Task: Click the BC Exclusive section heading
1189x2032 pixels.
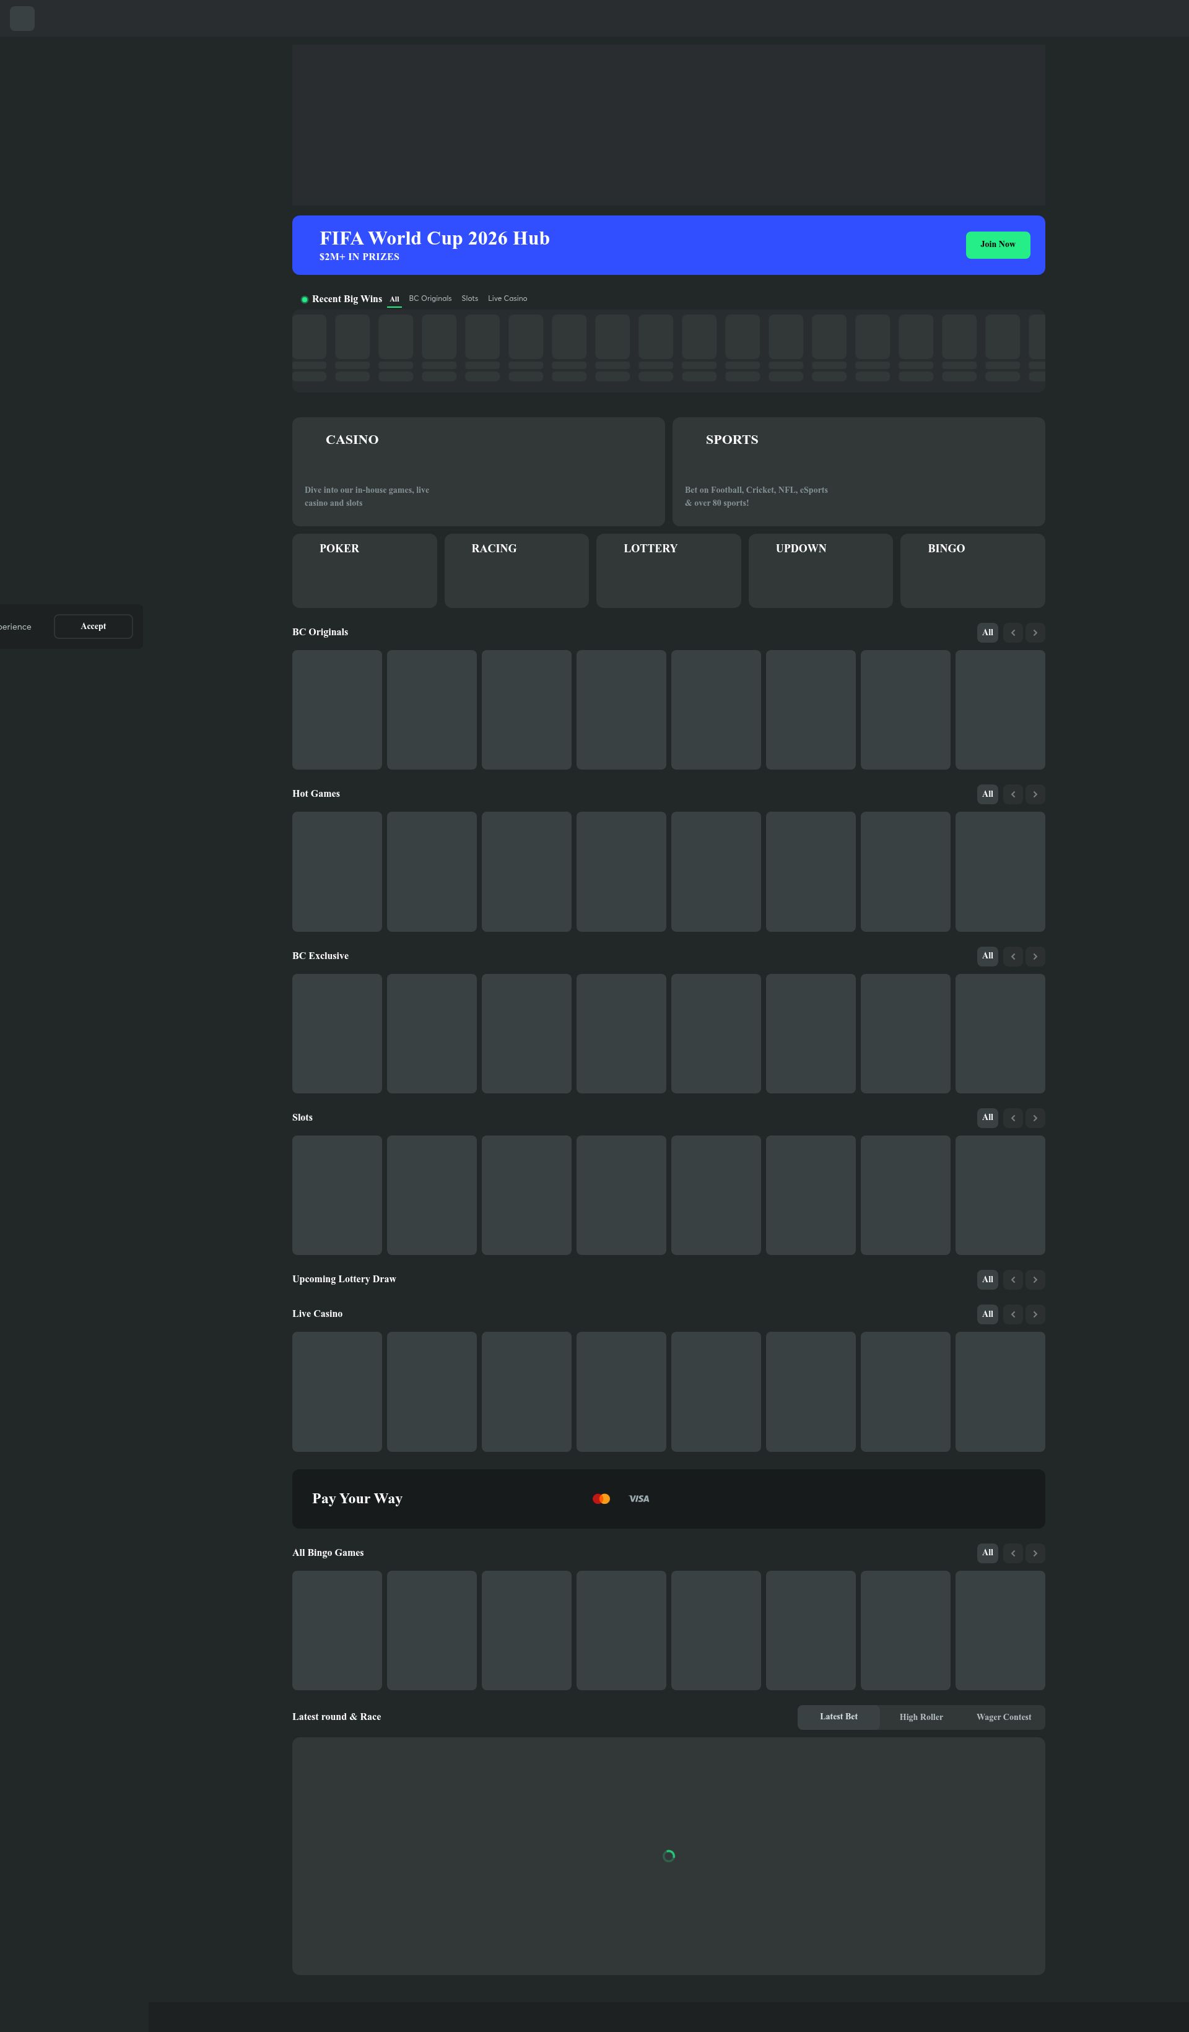Action: pyautogui.click(x=320, y=957)
